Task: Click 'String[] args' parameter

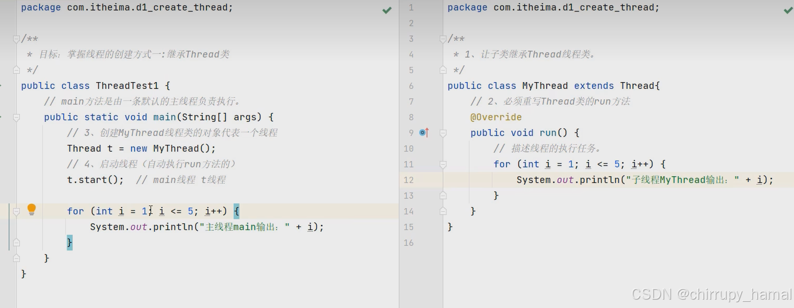Action: click(x=218, y=117)
